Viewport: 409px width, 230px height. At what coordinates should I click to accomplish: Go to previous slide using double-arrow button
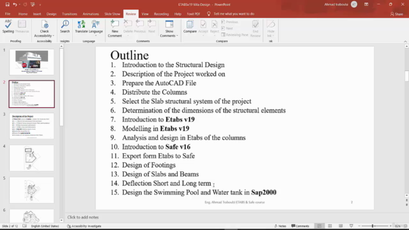pyautogui.click(x=406, y=200)
